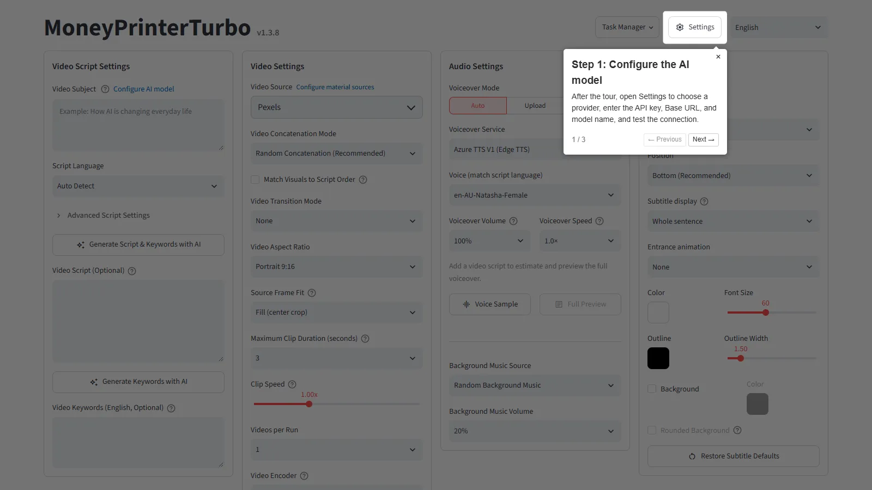Tick the Rounded Background checkbox
This screenshot has height=490, width=872.
(652, 430)
